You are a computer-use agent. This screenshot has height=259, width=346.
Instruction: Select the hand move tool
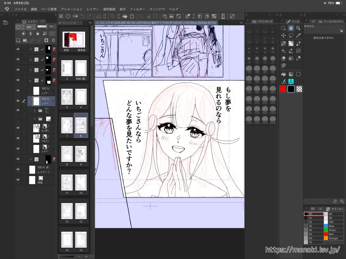pos(291,28)
